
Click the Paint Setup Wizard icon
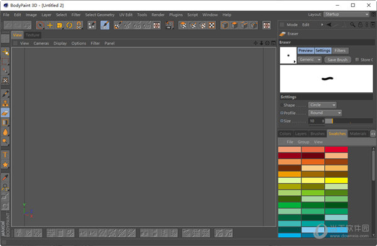(x=117, y=25)
